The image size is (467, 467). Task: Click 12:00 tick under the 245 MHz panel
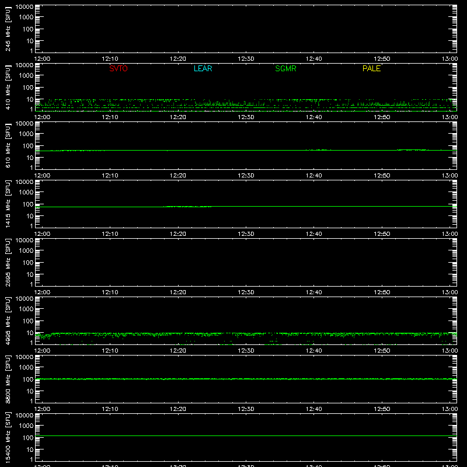(42, 59)
